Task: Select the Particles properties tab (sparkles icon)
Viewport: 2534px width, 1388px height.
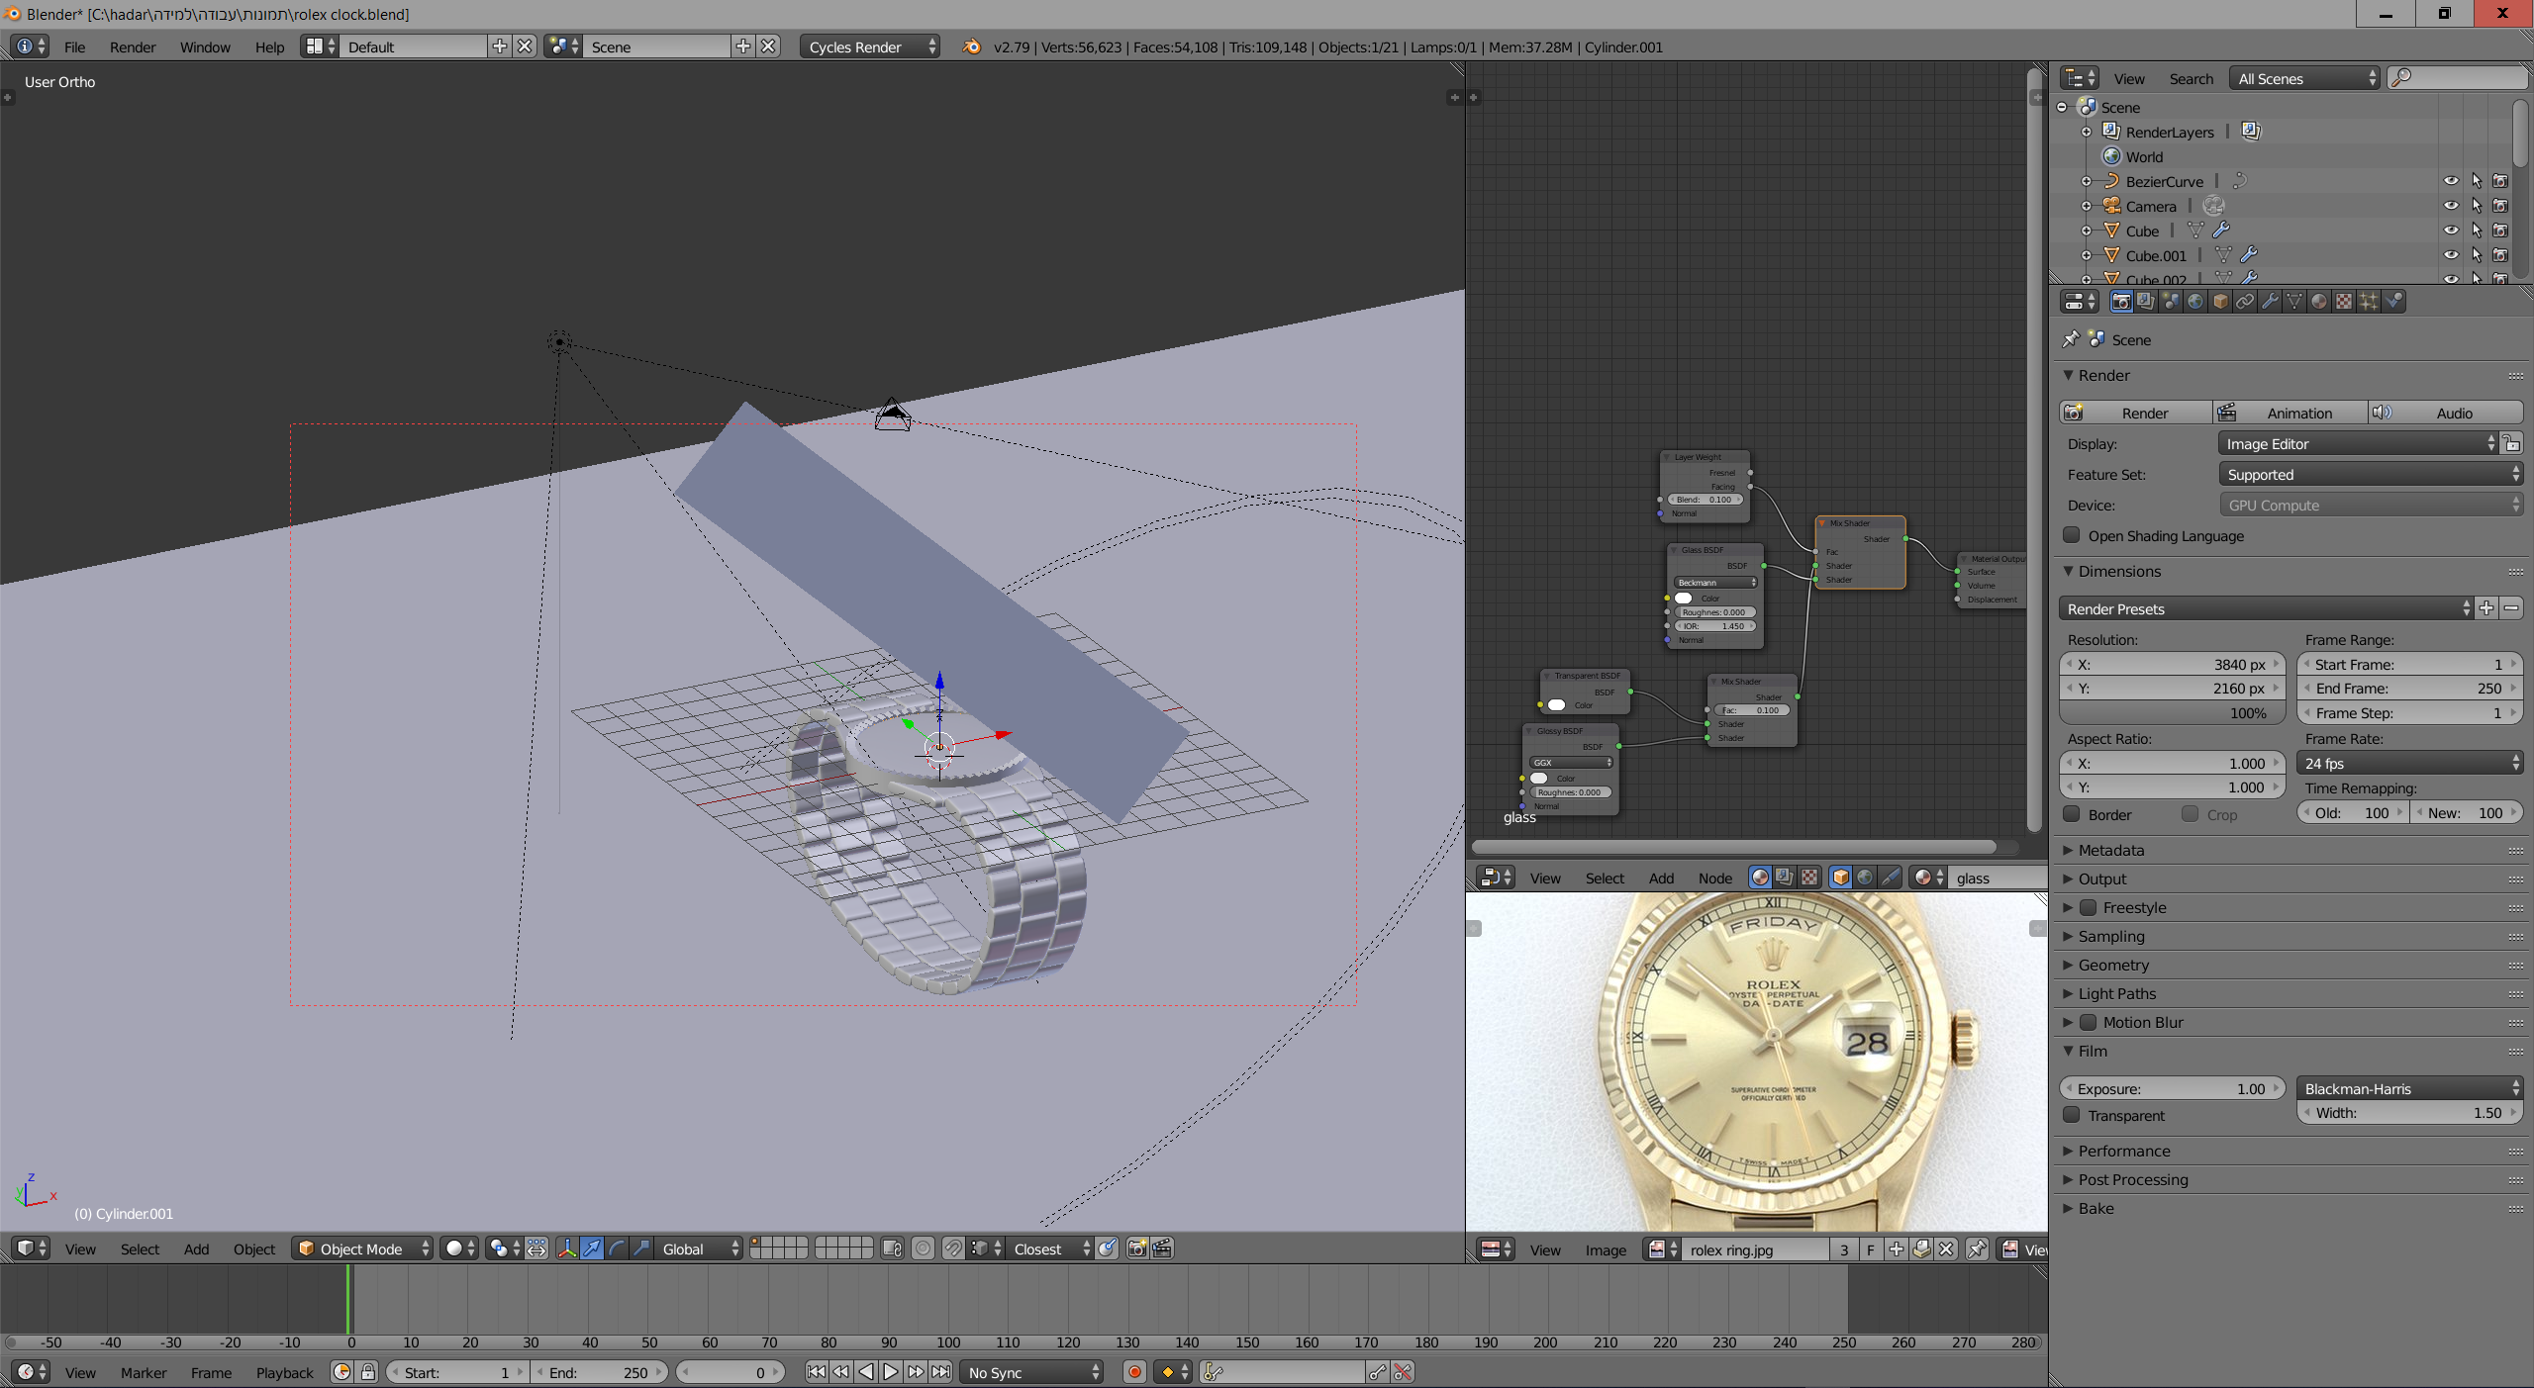Action: click(x=2369, y=302)
